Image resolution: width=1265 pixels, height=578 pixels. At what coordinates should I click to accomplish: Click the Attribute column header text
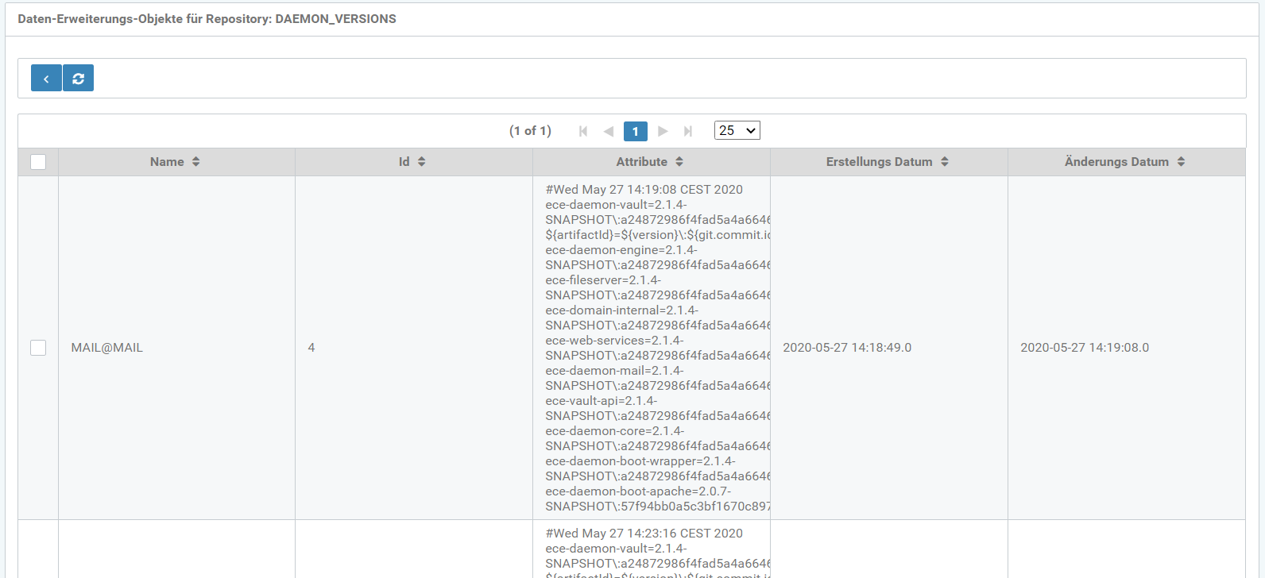[x=641, y=162]
